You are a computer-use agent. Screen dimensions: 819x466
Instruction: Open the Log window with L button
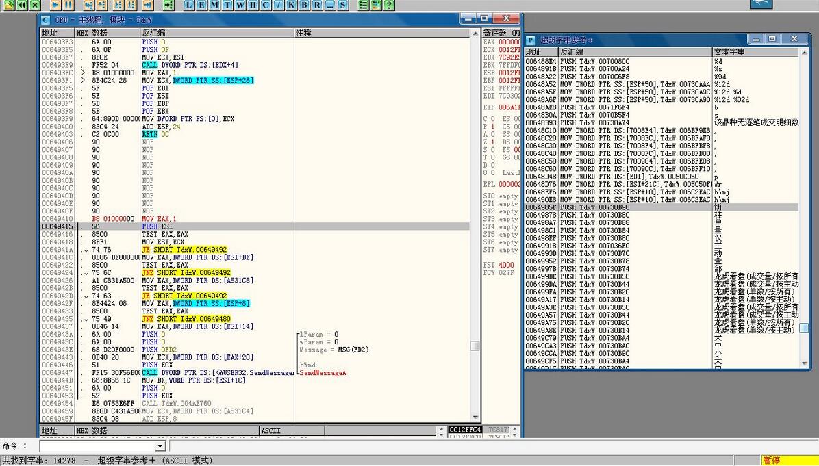(x=188, y=5)
